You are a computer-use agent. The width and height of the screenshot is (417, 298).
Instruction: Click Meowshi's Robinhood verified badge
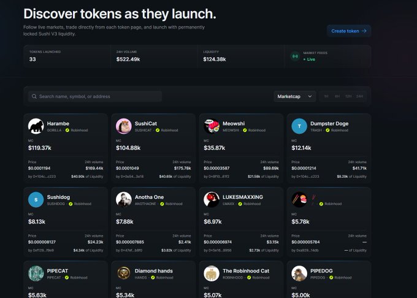pyautogui.click(x=245, y=130)
